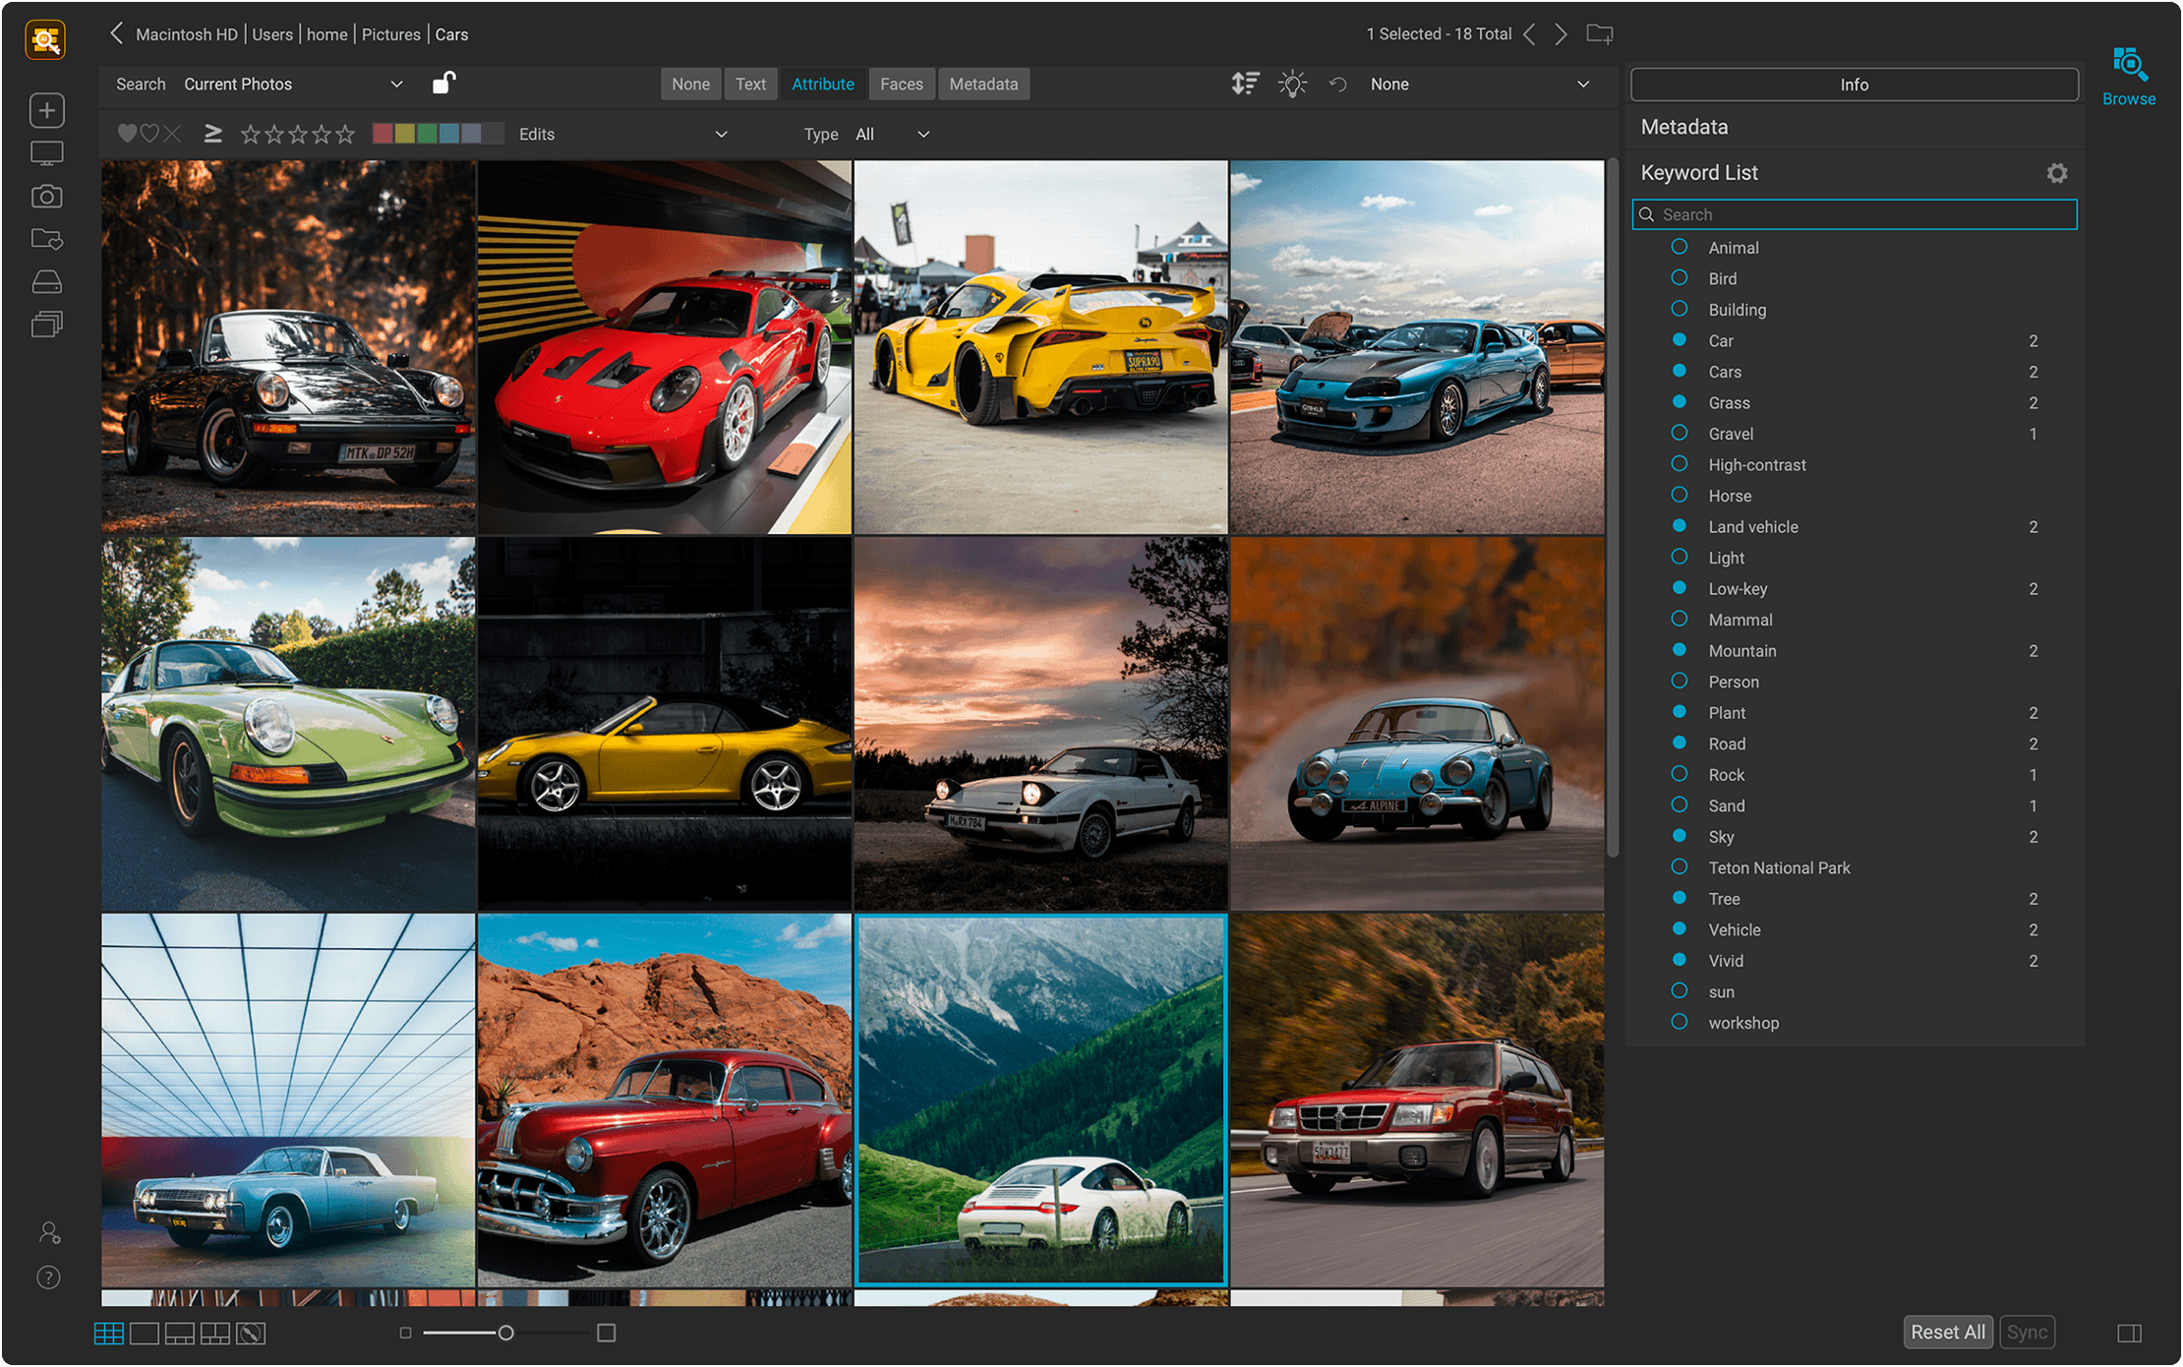
Task: Click the Reset All button
Action: [1947, 1332]
